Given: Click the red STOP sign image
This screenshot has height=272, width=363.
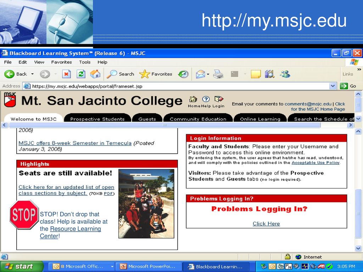Looking at the screenshot, I should click(24, 215).
